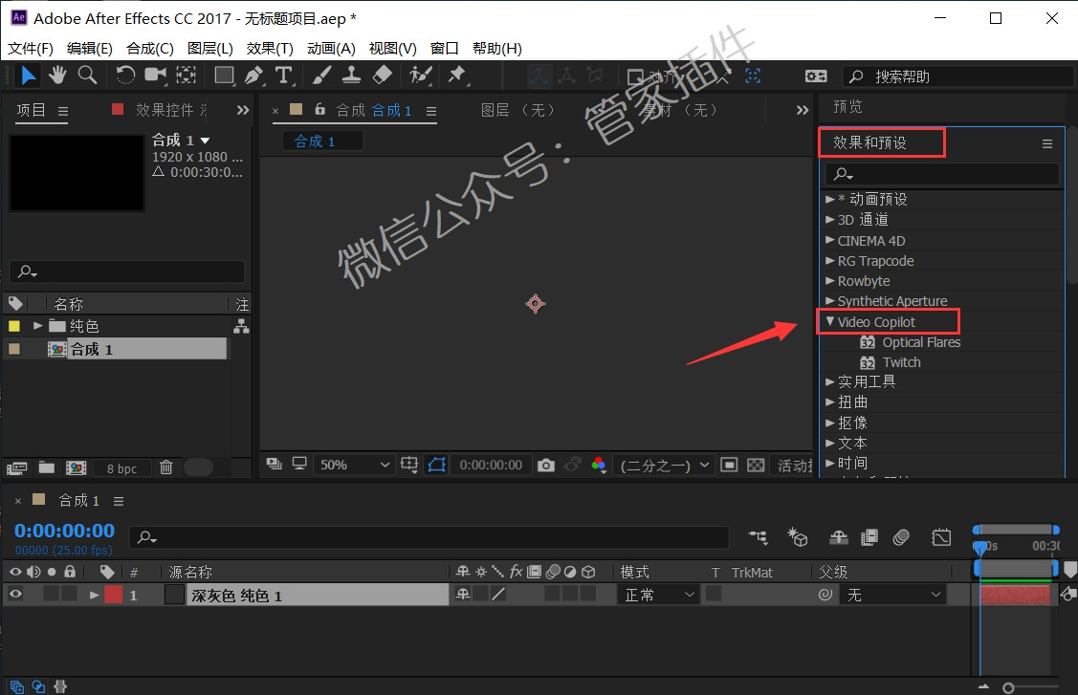Click the snapshot camera icon
This screenshot has height=695, width=1078.
point(546,466)
